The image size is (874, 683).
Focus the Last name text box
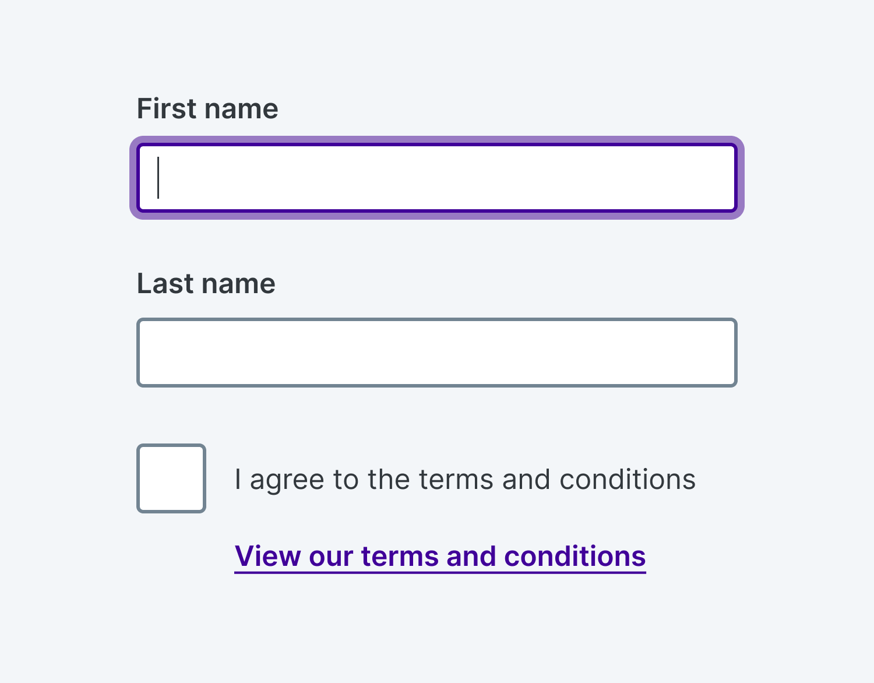(x=437, y=353)
